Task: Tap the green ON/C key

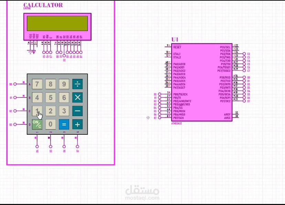Action: tap(37, 124)
